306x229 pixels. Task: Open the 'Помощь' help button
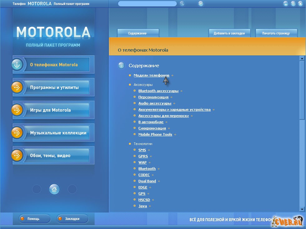pyautogui.click(x=33, y=219)
